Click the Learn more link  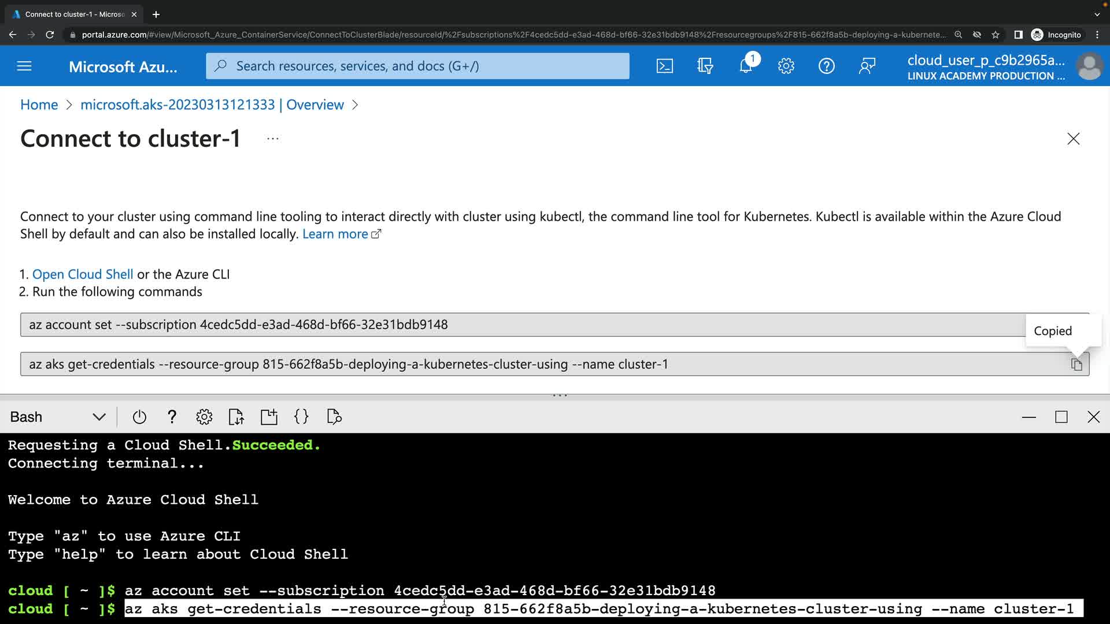point(335,234)
